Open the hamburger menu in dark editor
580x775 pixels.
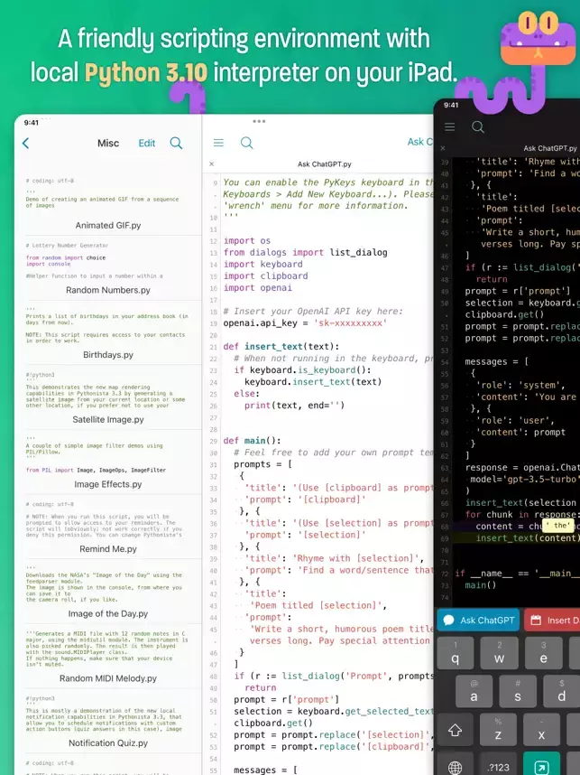point(450,127)
